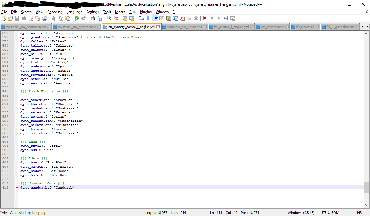Click the Zoom In toolbar icon

[109, 18]
